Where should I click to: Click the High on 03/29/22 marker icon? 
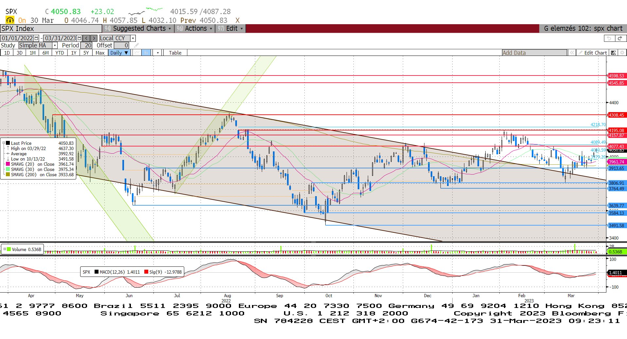tap(8, 148)
